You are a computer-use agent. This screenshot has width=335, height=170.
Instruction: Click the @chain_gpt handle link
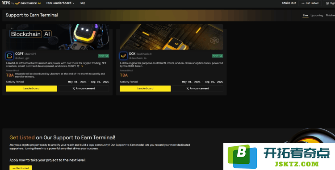[x=22, y=58]
